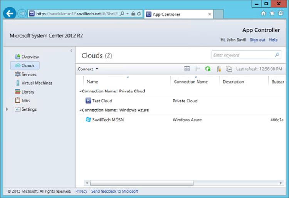The height and width of the screenshot is (198, 289).
Task: Click the security lock icon in address bar
Action: tap(133, 13)
